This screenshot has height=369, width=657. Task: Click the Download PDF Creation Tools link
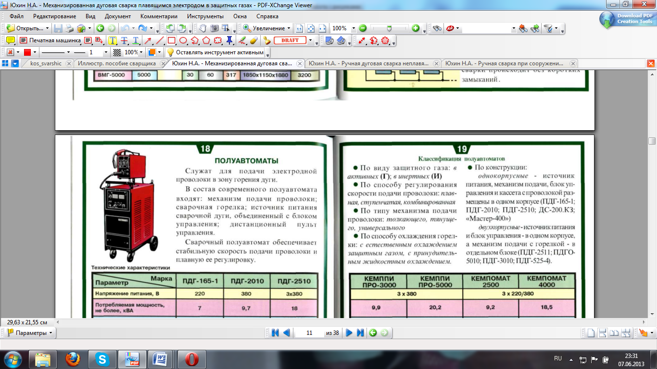[x=627, y=19]
